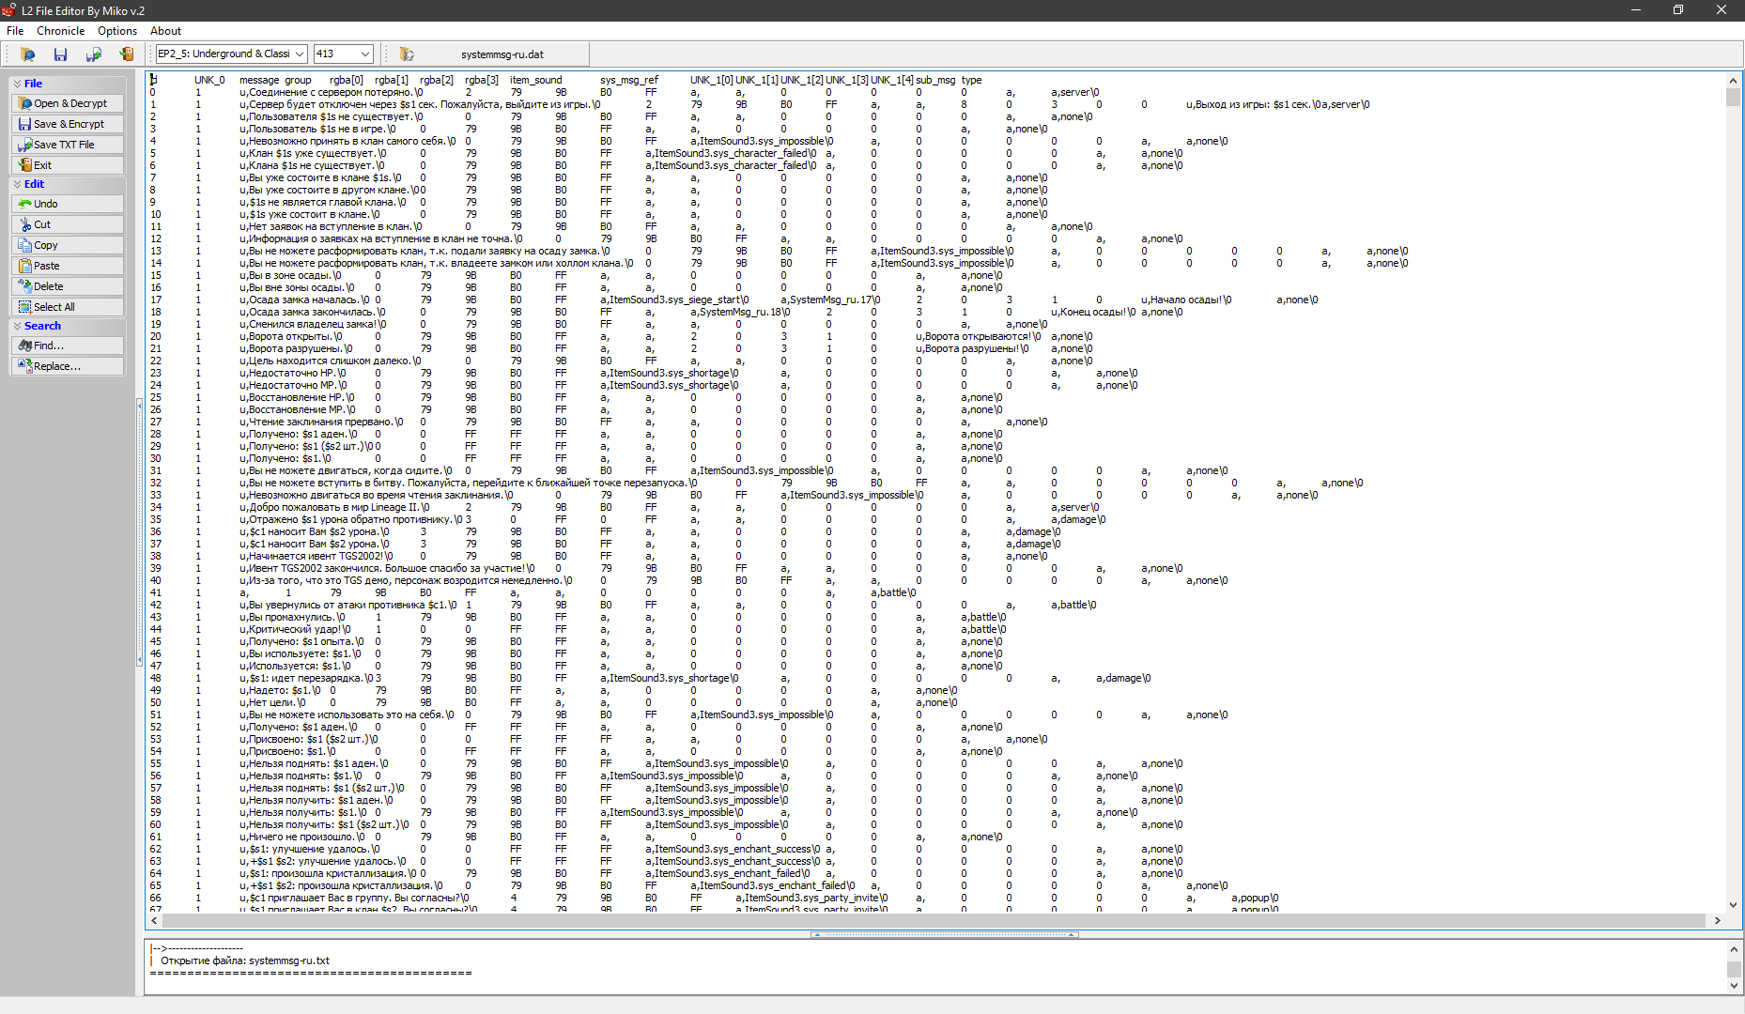1745x1014 pixels.
Task: Click the floppy disk save toolbar icon
Action: (60, 54)
